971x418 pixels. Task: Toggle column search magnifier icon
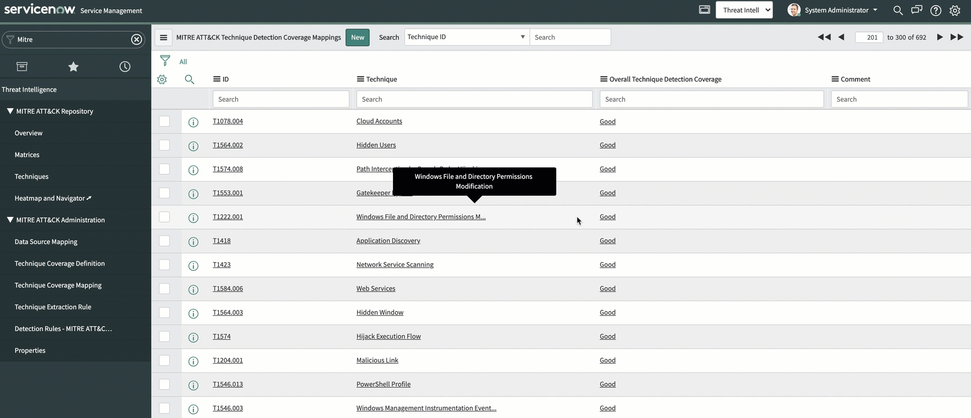click(189, 79)
